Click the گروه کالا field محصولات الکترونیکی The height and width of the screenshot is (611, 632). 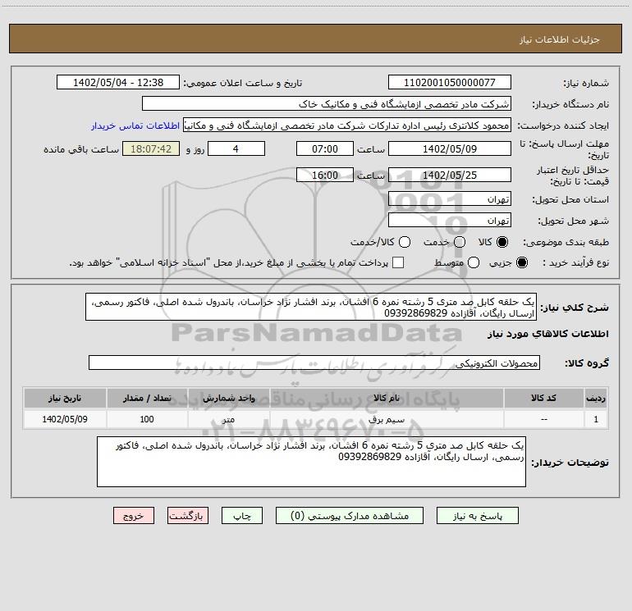coord(314,362)
